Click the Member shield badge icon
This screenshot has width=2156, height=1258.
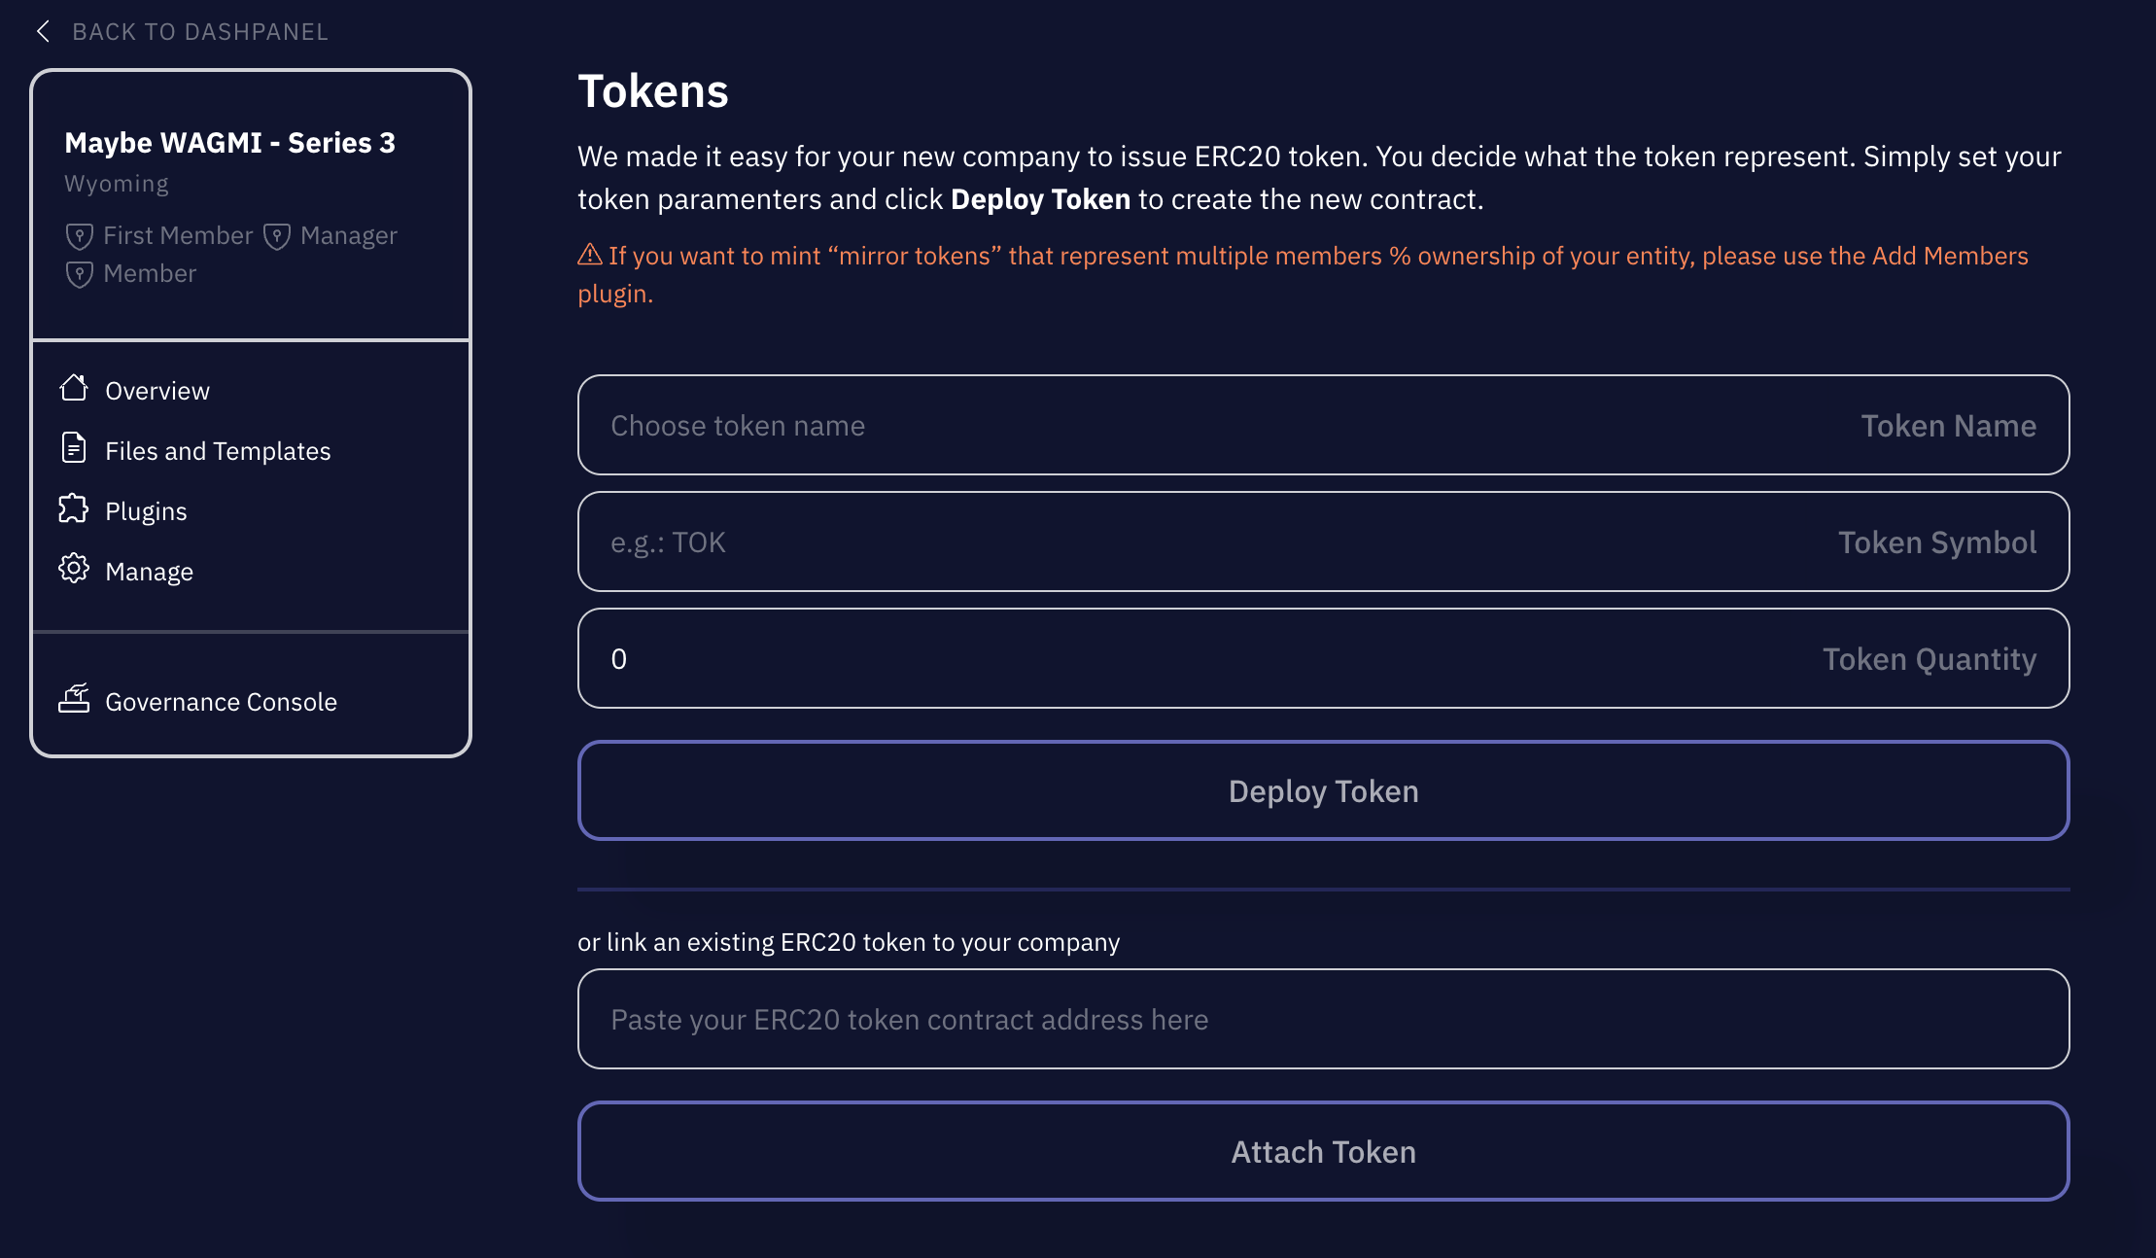79,274
